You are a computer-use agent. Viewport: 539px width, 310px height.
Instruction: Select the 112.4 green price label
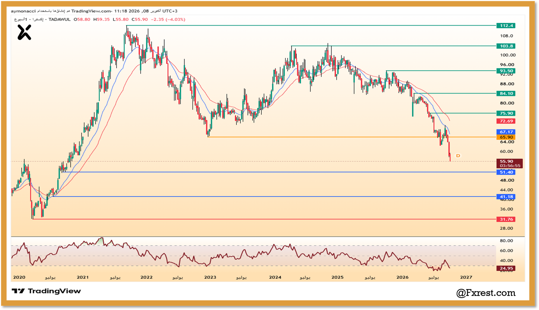[x=506, y=26]
